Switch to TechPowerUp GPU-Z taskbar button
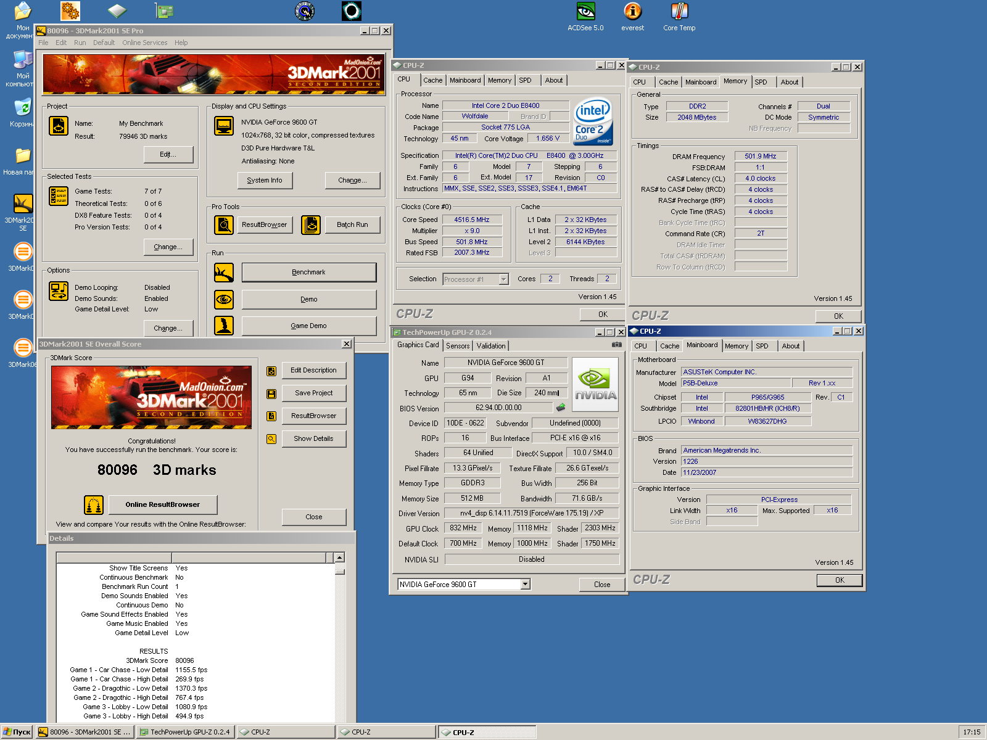The width and height of the screenshot is (987, 740). coord(185,732)
